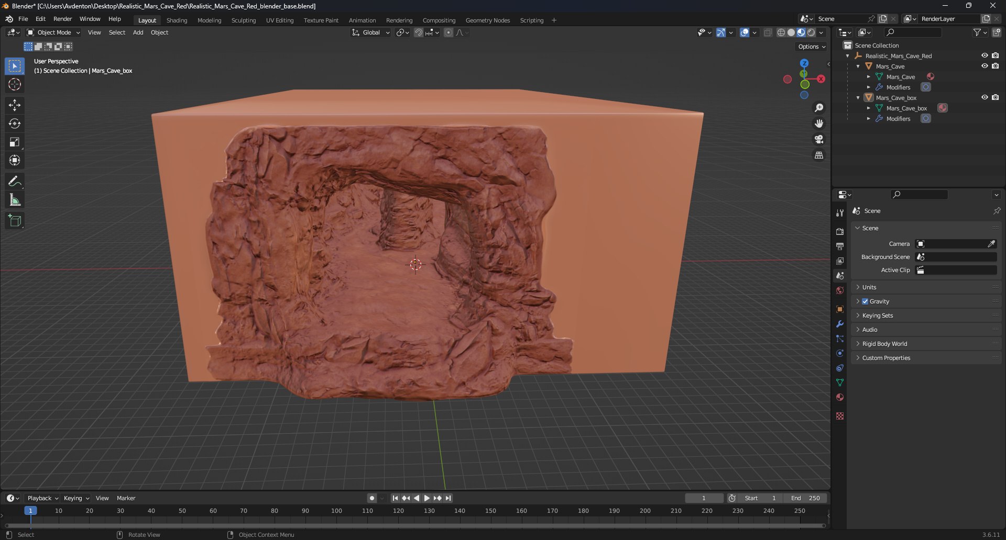Open the Material properties tab
Screen dimensions: 1006x540
(840, 397)
